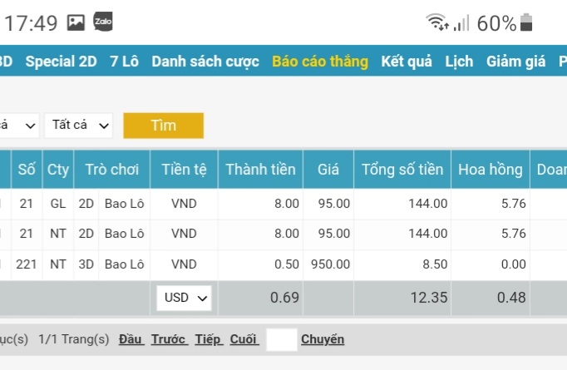The image size is (567, 370).
Task: Go to next page via Tiếp
Action: [x=208, y=339]
